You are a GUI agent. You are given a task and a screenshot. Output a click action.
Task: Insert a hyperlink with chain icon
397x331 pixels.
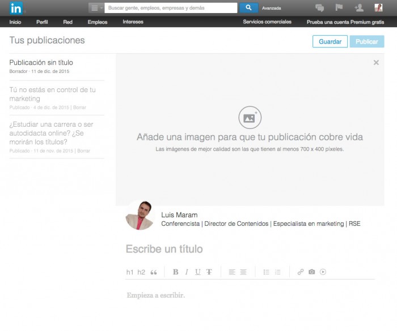(300, 272)
